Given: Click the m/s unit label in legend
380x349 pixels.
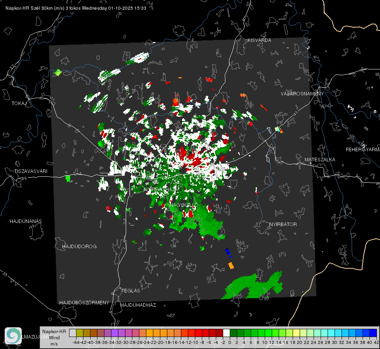Looking at the screenshot, I should 54,344.
